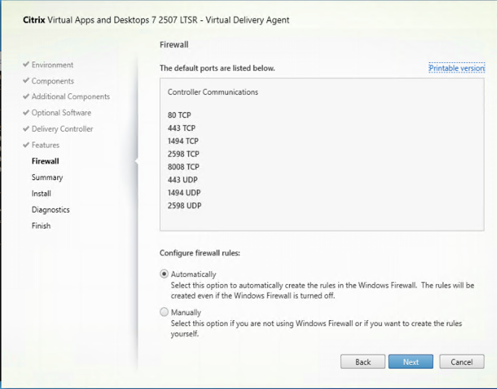497x389 pixels.
Task: Click the Controller Communications ports list
Action: pos(213,92)
